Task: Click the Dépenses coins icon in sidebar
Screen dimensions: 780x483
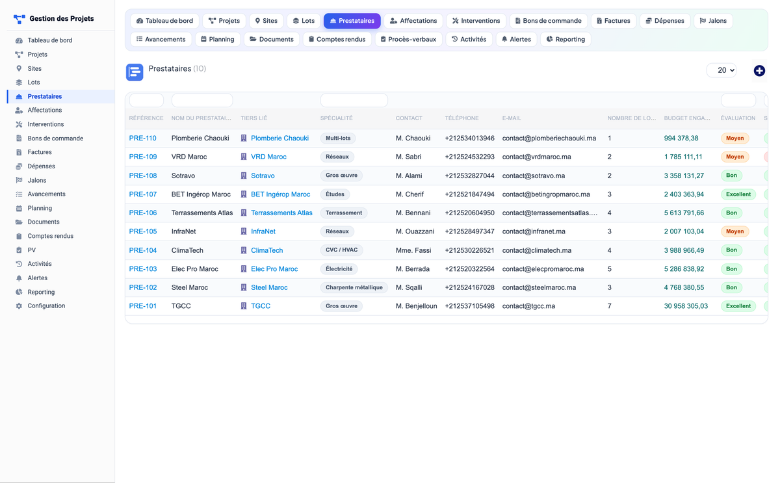Action: [19, 166]
